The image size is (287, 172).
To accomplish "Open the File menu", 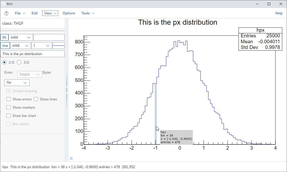I will pyautogui.click(x=20, y=13).
